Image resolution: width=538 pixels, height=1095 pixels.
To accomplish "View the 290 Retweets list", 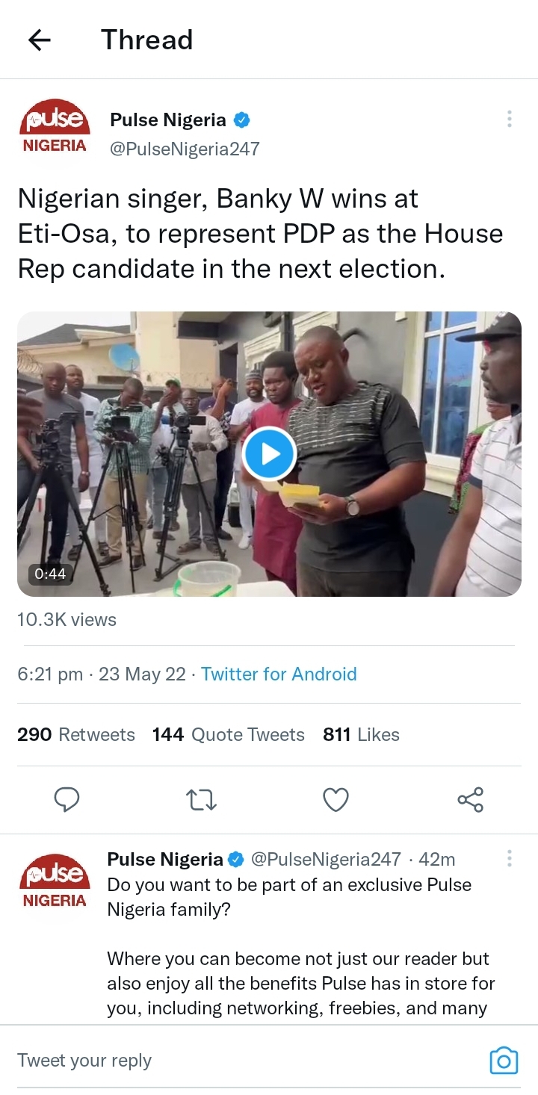I will (76, 735).
